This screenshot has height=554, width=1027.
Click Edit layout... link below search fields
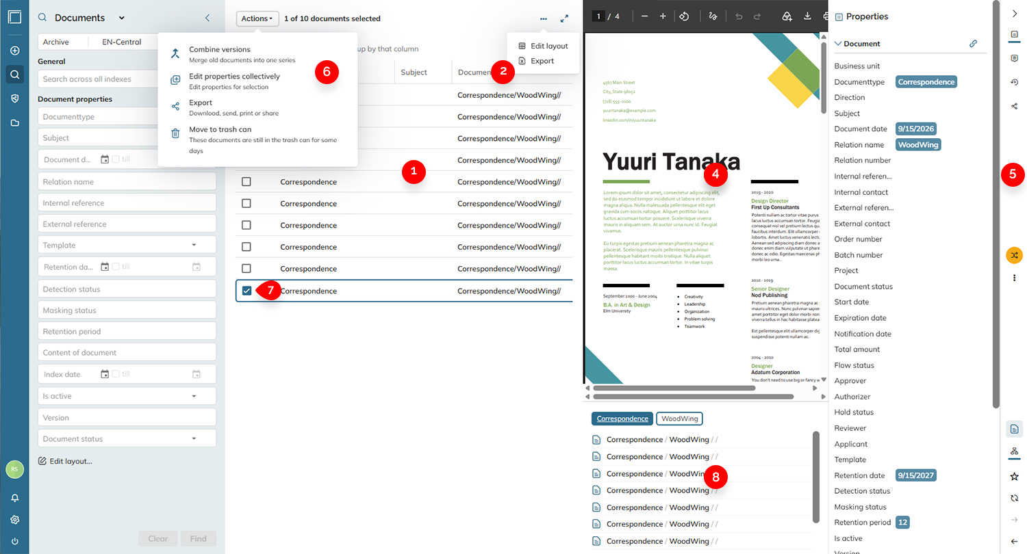coord(65,461)
